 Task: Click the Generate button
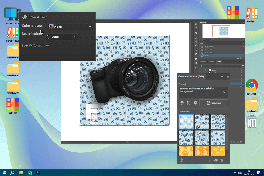pos(214,103)
